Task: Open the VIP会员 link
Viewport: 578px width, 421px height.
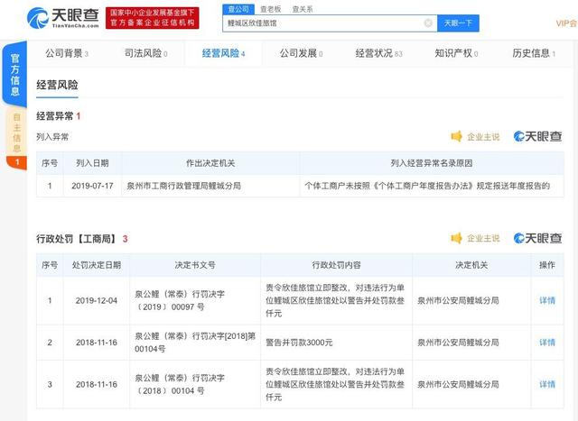Action: pyautogui.click(x=566, y=23)
